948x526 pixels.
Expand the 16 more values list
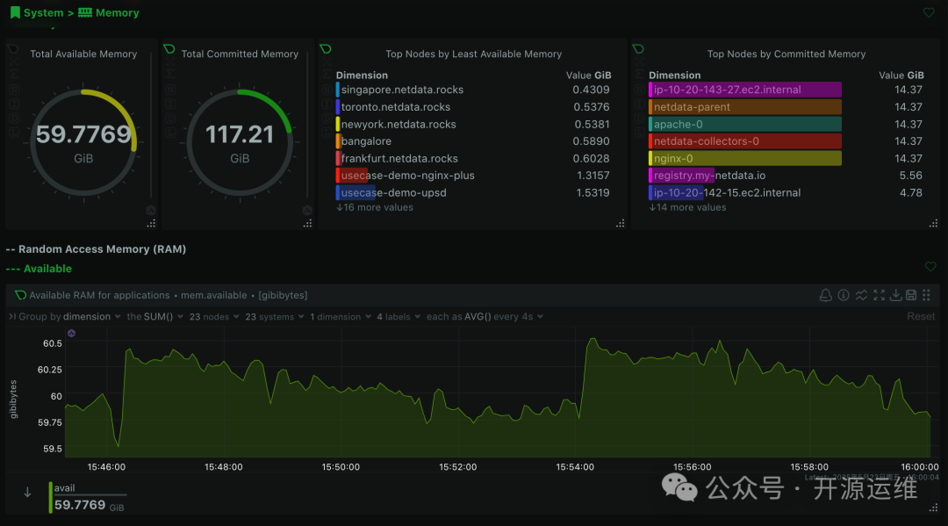[375, 207]
